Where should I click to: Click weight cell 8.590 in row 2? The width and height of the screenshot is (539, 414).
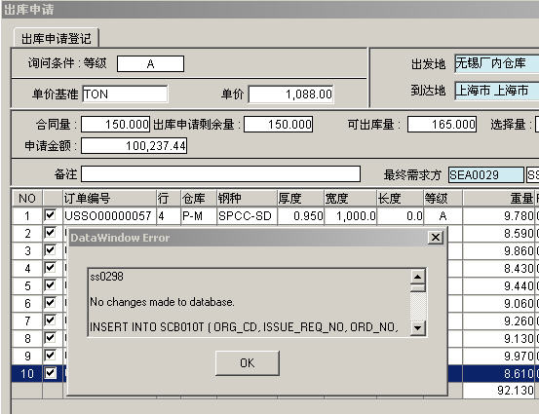[499, 233]
